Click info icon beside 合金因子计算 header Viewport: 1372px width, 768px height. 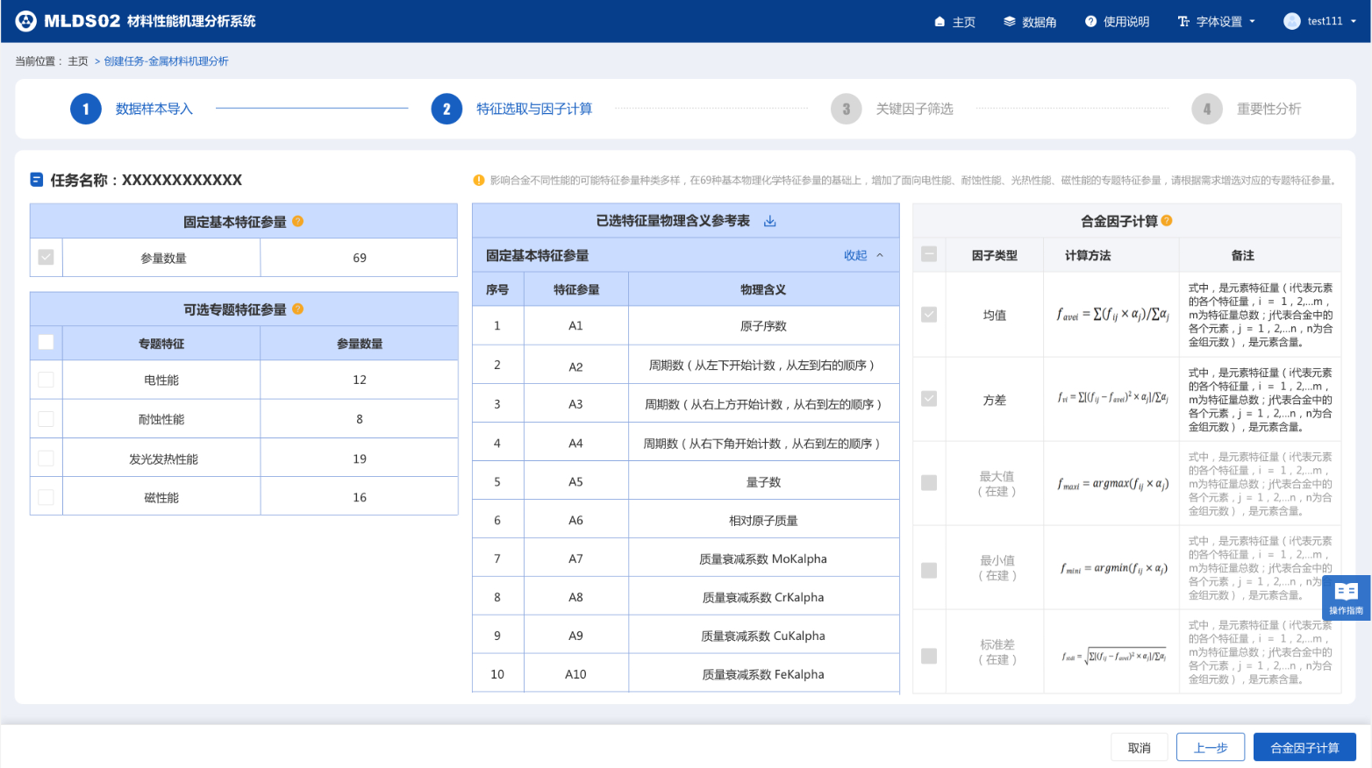pos(1167,221)
